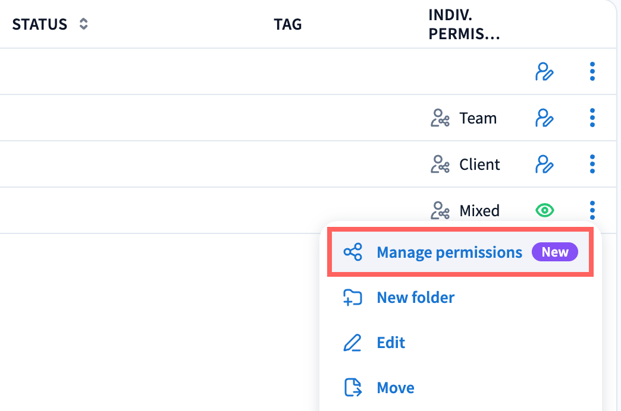This screenshot has height=411, width=621.
Task: Click the purple New badge
Action: click(x=555, y=252)
